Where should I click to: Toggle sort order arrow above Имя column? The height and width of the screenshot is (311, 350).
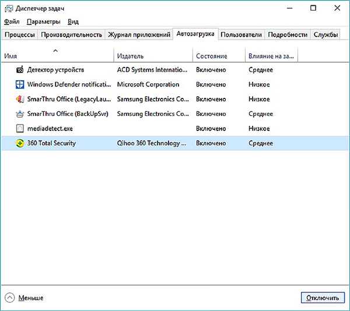[x=55, y=51]
